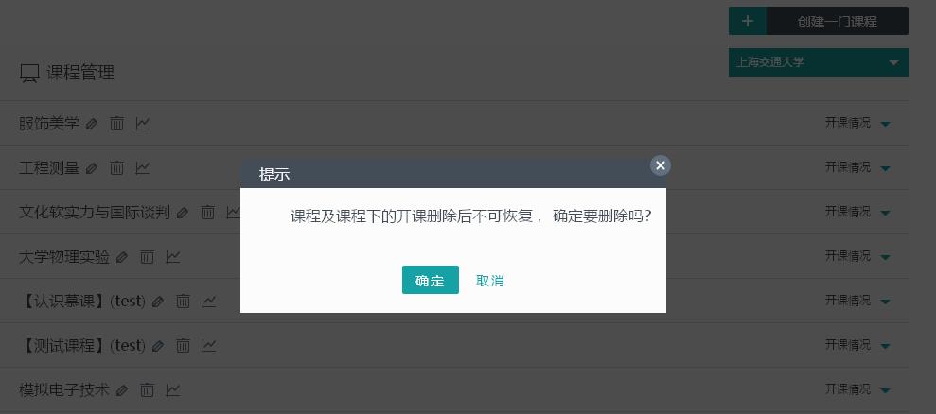Click the trash icon for 大学物理实验
This screenshot has width=936, height=414.
(x=147, y=257)
